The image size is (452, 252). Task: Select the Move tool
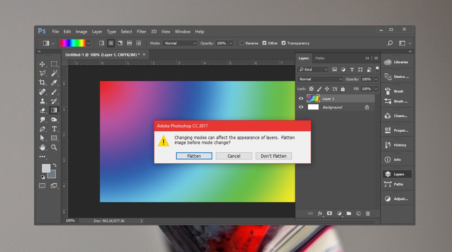pos(41,64)
